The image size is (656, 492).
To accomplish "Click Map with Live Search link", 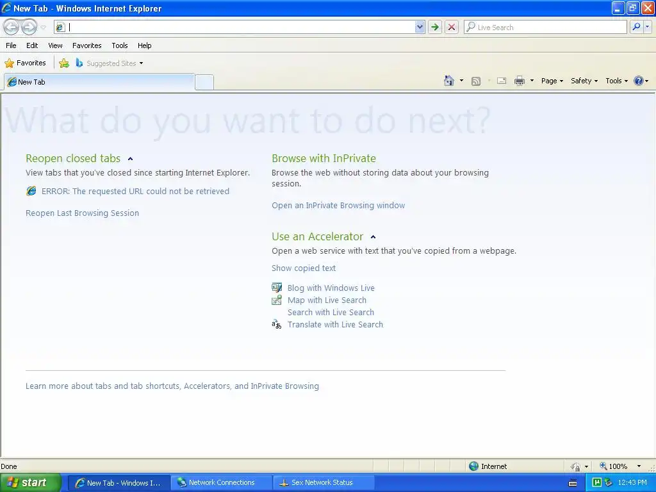I will 327,300.
